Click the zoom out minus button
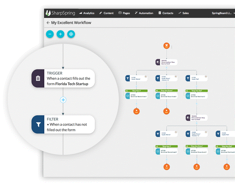Image resolution: width=235 pixels, height=183 pixels. pyautogui.click(x=50, y=34)
